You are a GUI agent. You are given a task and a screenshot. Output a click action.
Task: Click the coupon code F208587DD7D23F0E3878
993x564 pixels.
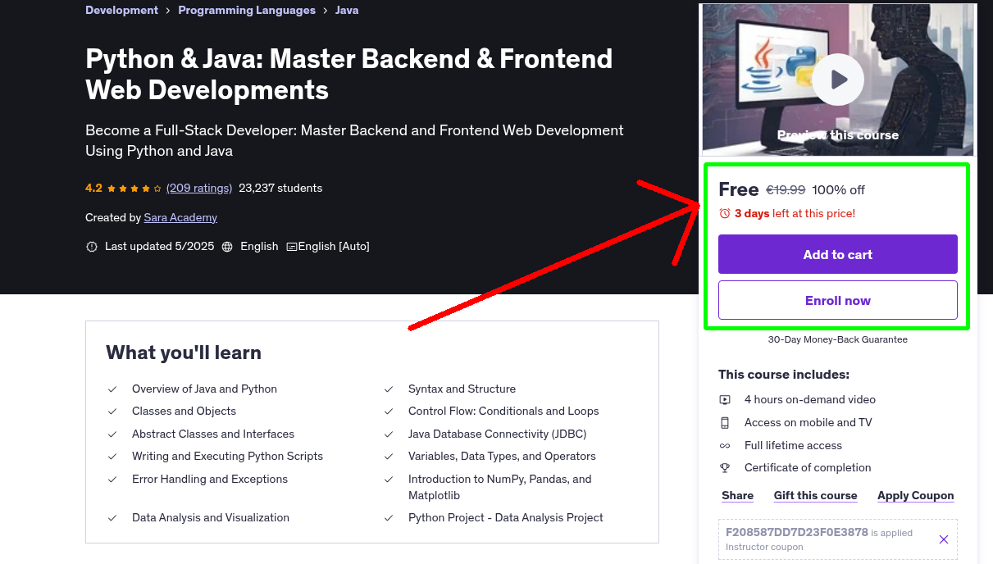797,532
